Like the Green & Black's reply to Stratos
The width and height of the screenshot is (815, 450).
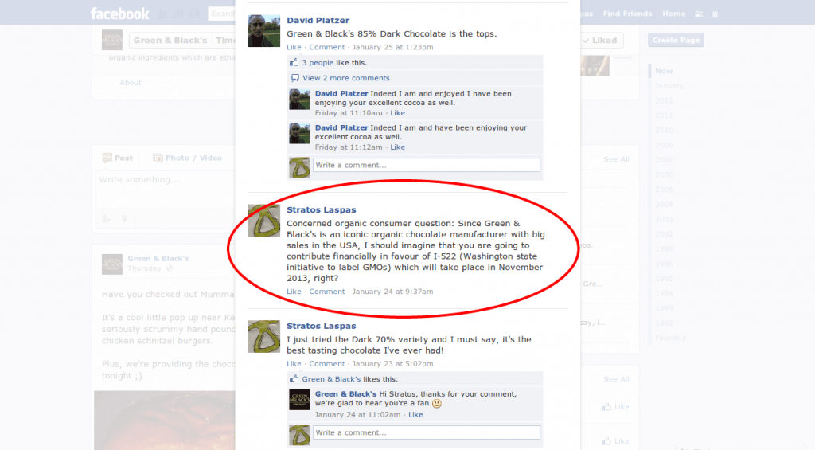(x=415, y=415)
